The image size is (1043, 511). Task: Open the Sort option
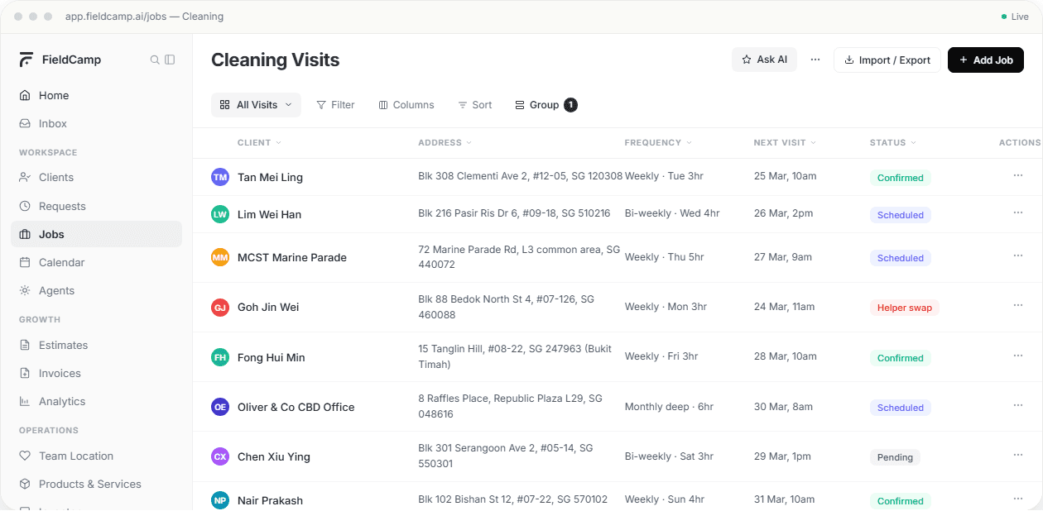click(475, 105)
